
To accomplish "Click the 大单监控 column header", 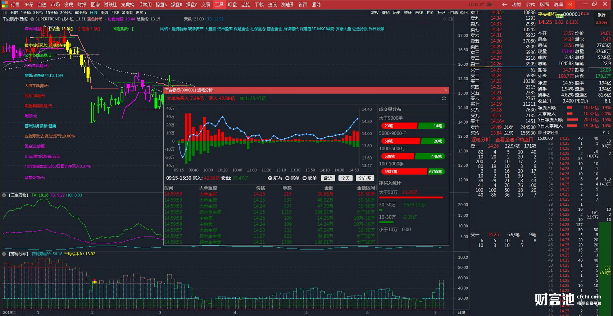I will [x=208, y=188].
